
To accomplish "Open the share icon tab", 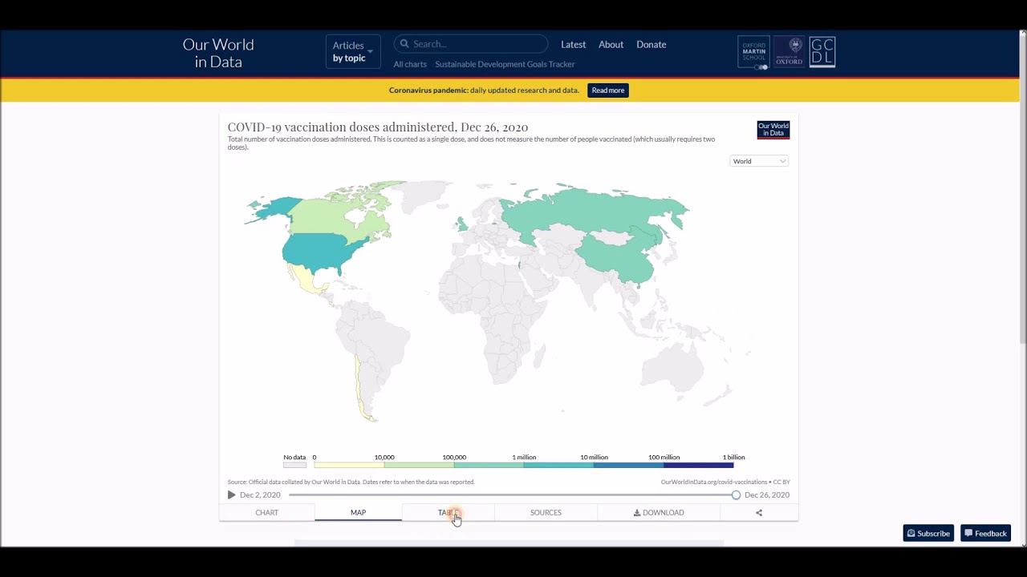I will 759,513.
